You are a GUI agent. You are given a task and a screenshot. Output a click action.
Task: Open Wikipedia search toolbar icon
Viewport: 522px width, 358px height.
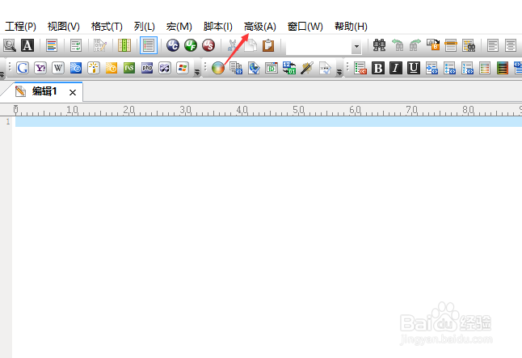58,68
